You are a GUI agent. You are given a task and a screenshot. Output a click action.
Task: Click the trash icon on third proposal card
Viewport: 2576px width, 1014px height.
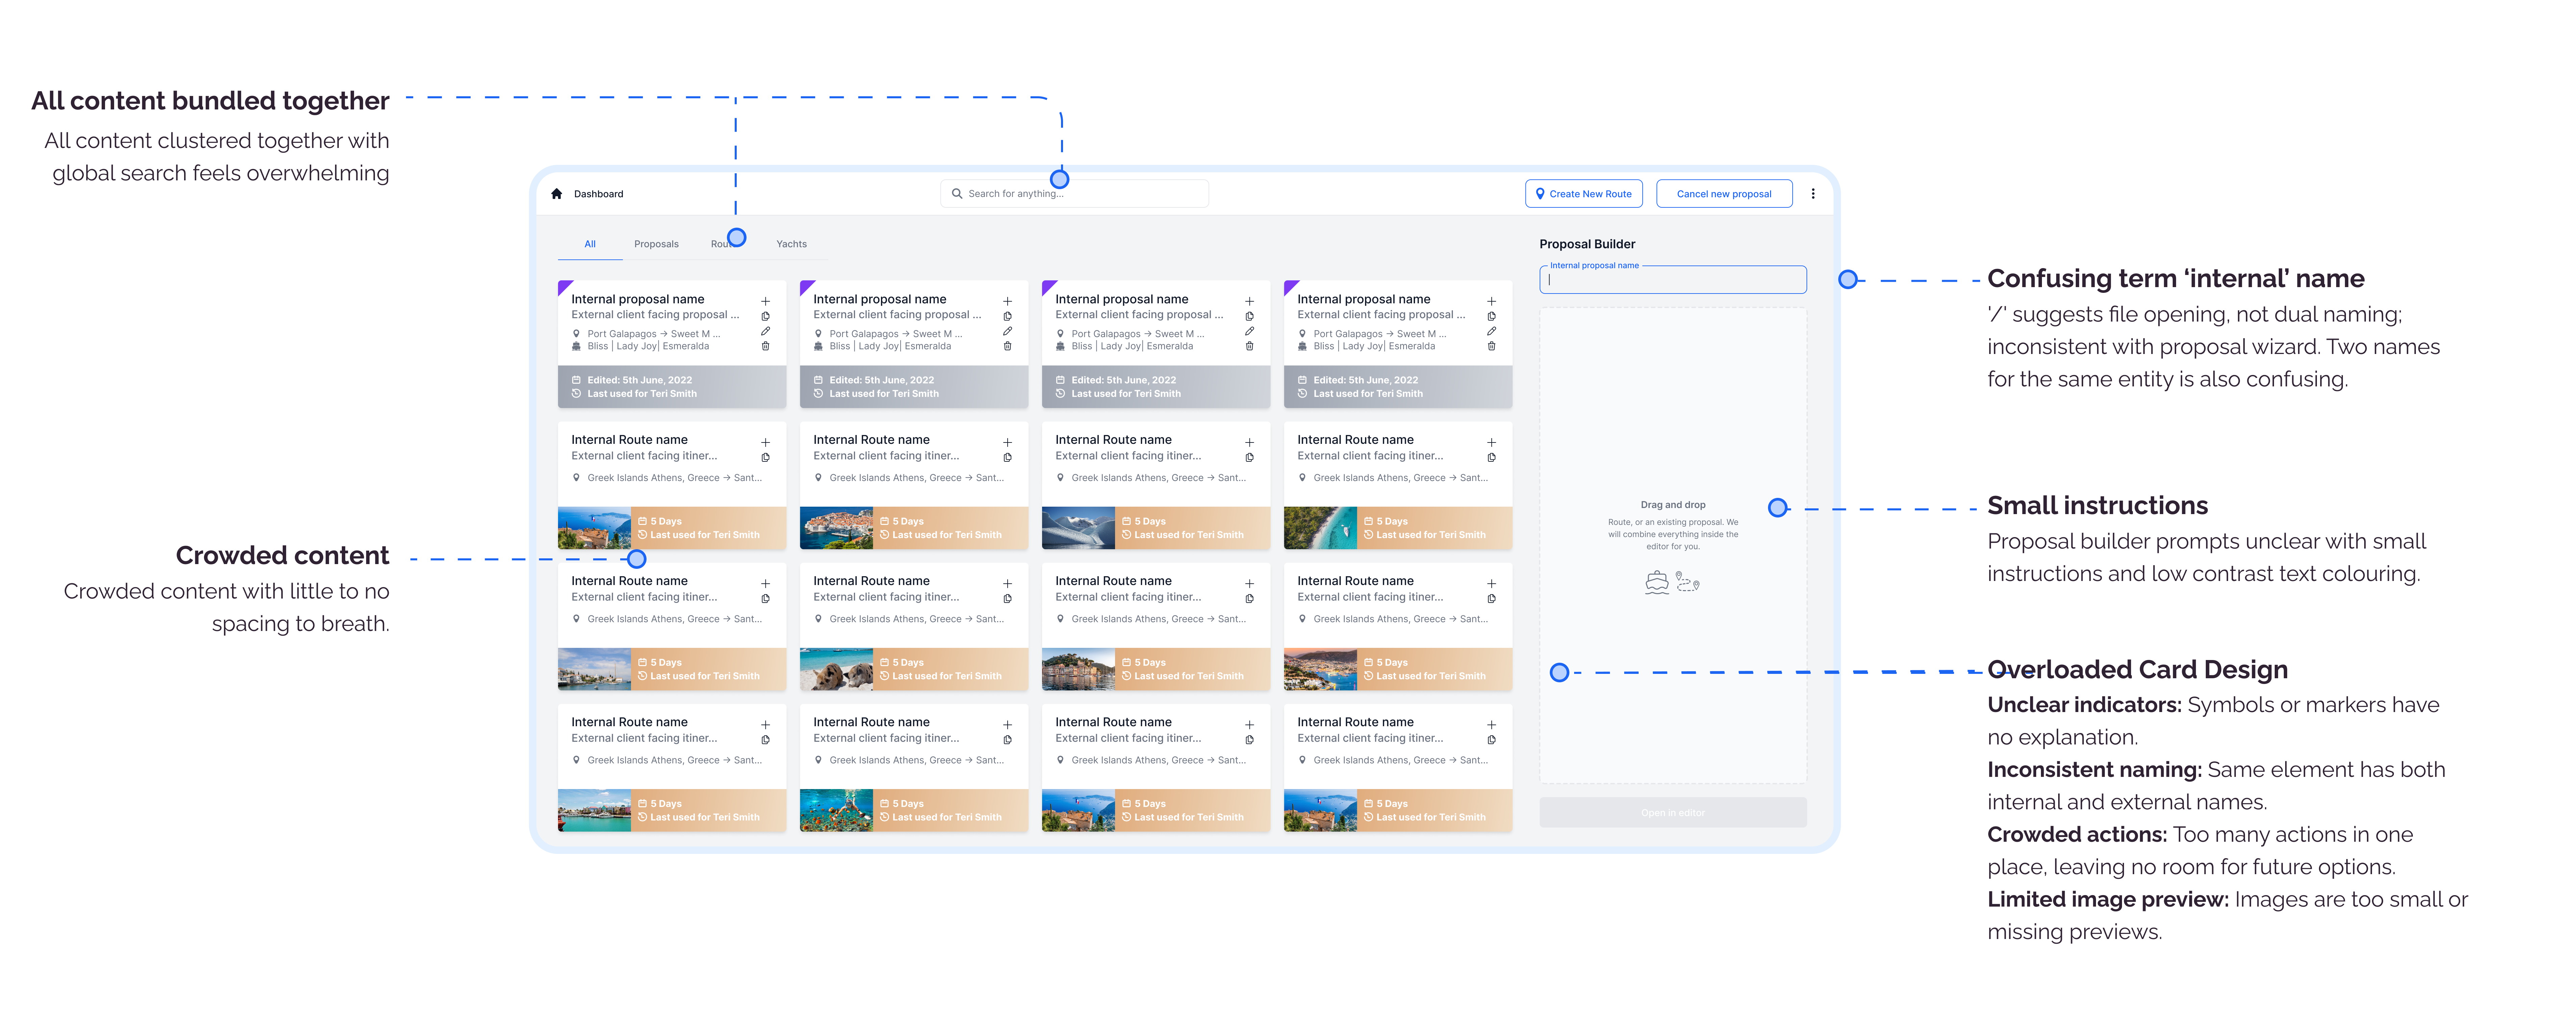[1250, 346]
